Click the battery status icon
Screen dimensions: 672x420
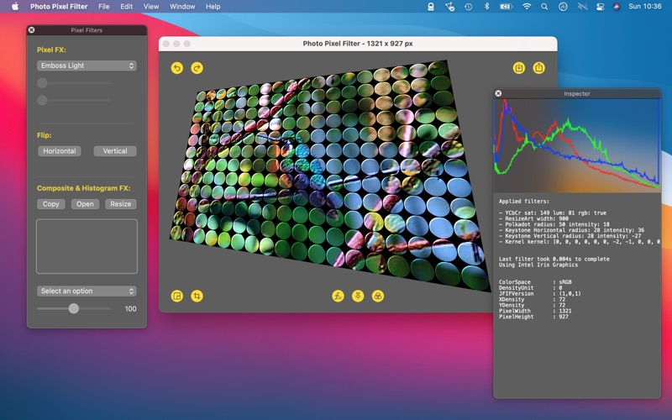tap(506, 7)
